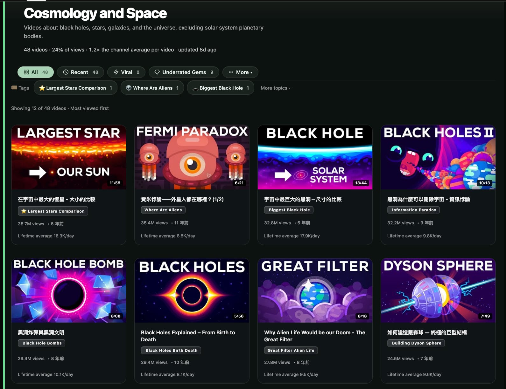Screen dimensions: 506x389
Task: Click star icon in Largest Stars Comparison topic filter
Action: coord(42,88)
